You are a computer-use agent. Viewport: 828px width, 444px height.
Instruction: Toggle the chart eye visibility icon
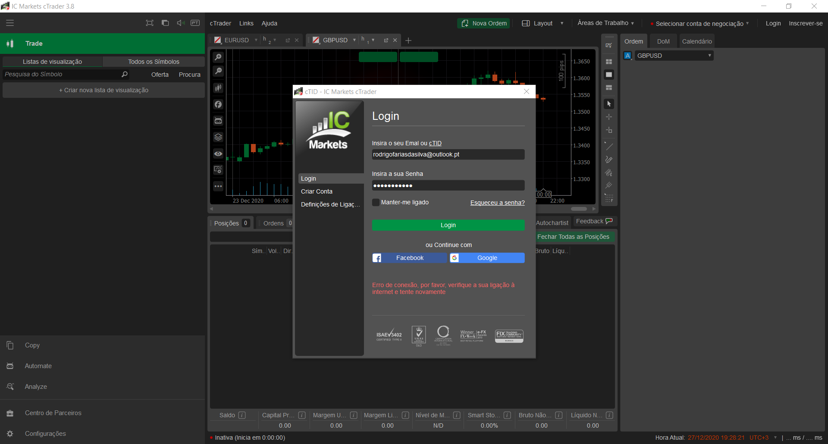point(219,154)
